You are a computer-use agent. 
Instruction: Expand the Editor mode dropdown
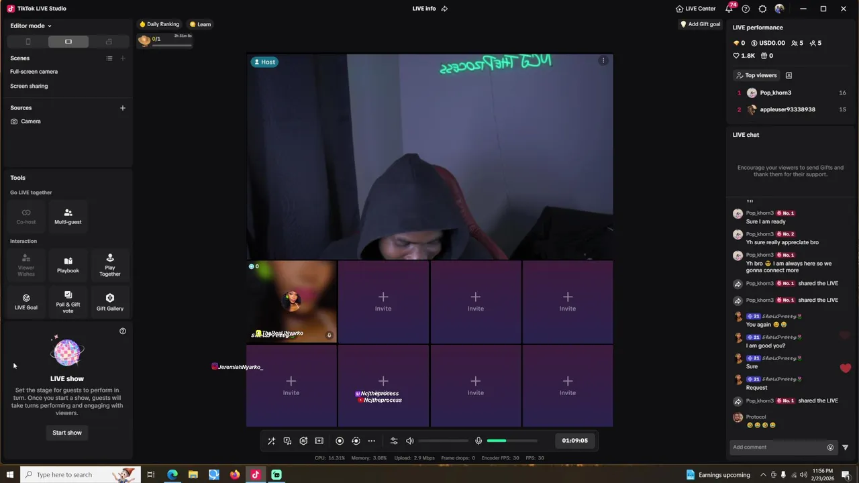point(31,25)
